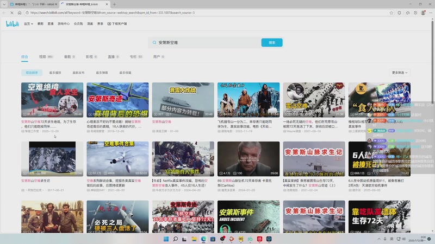Image resolution: width=435 pixels, height=244 pixels.
Task: Open the 靠吃队友遗体 生存72天 thumbnail
Action: coord(380,216)
